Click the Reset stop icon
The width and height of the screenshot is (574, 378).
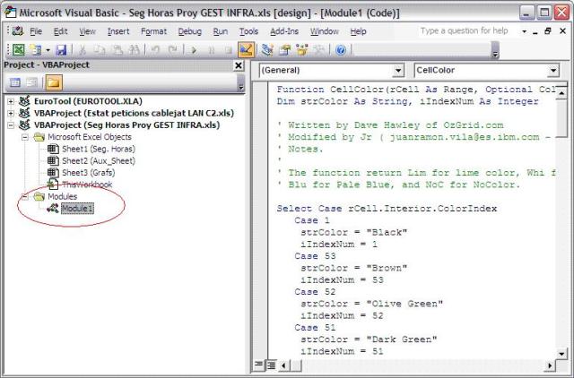[229, 50]
